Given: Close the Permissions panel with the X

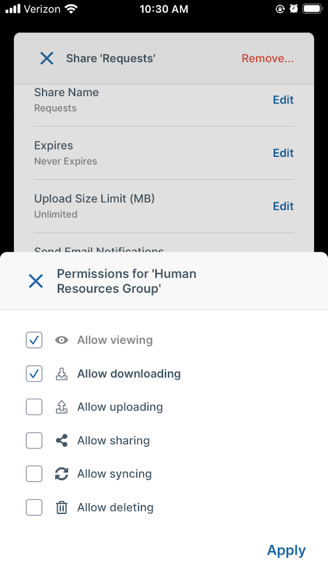Looking at the screenshot, I should coord(36,281).
